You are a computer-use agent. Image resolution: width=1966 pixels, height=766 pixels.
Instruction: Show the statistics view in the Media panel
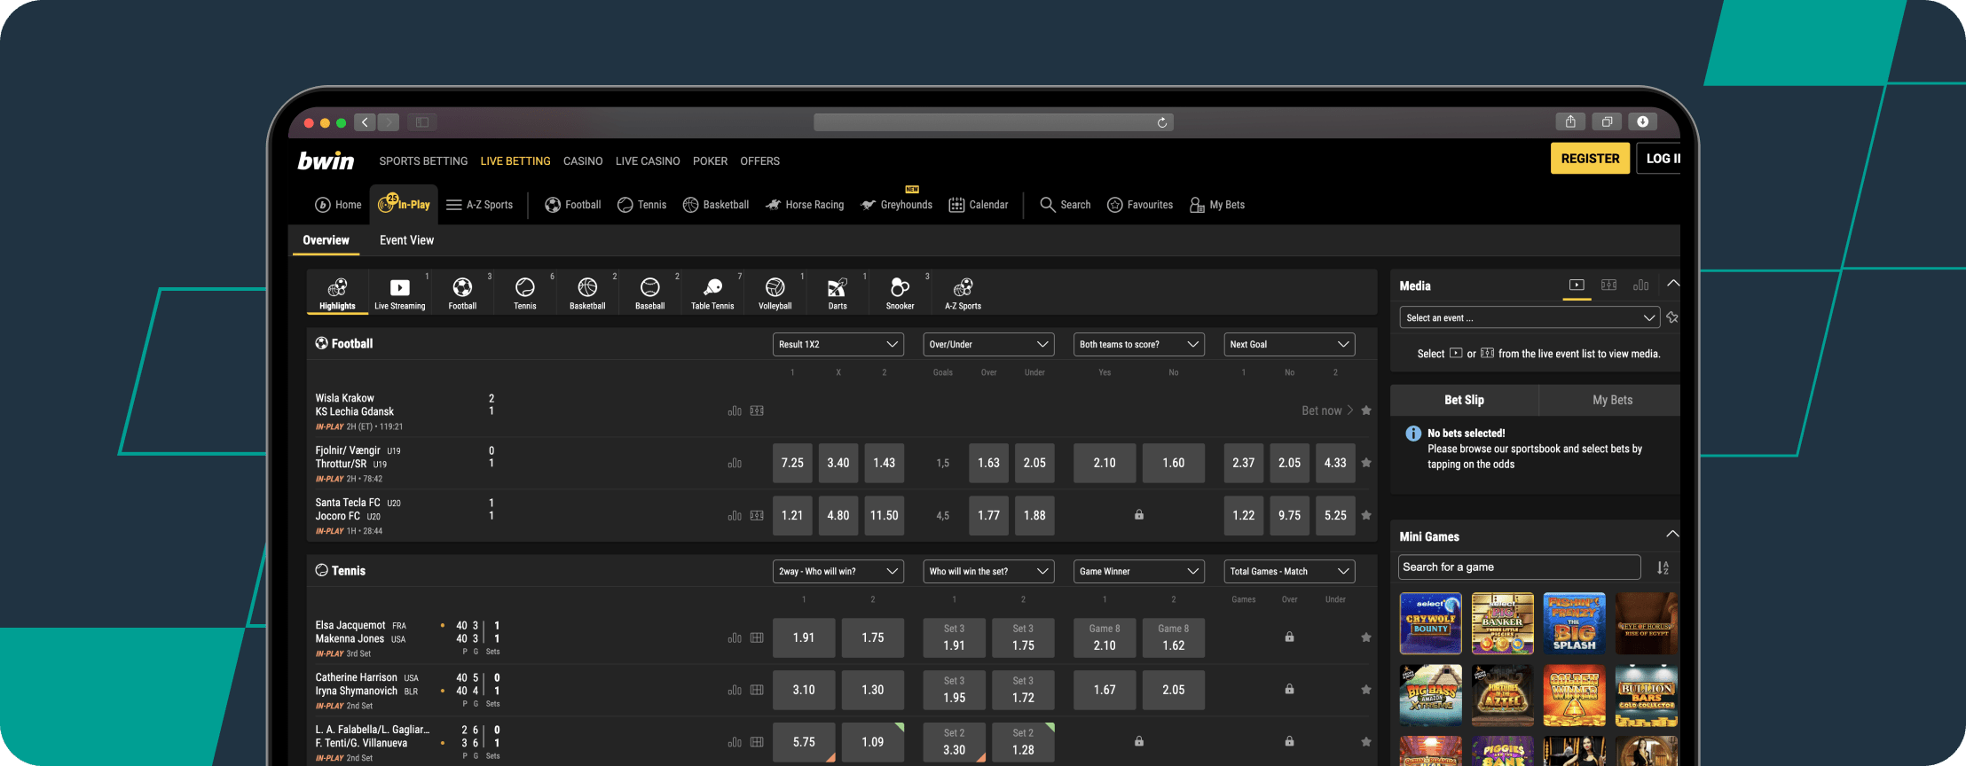(1641, 285)
